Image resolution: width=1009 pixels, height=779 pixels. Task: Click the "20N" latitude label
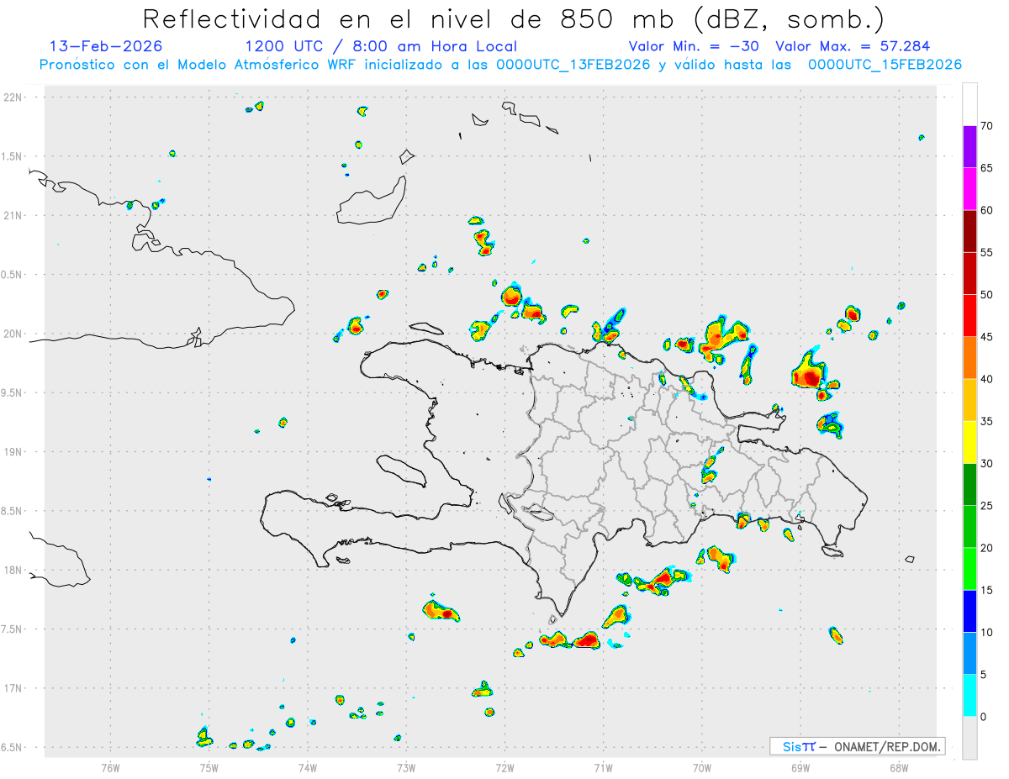coord(13,334)
